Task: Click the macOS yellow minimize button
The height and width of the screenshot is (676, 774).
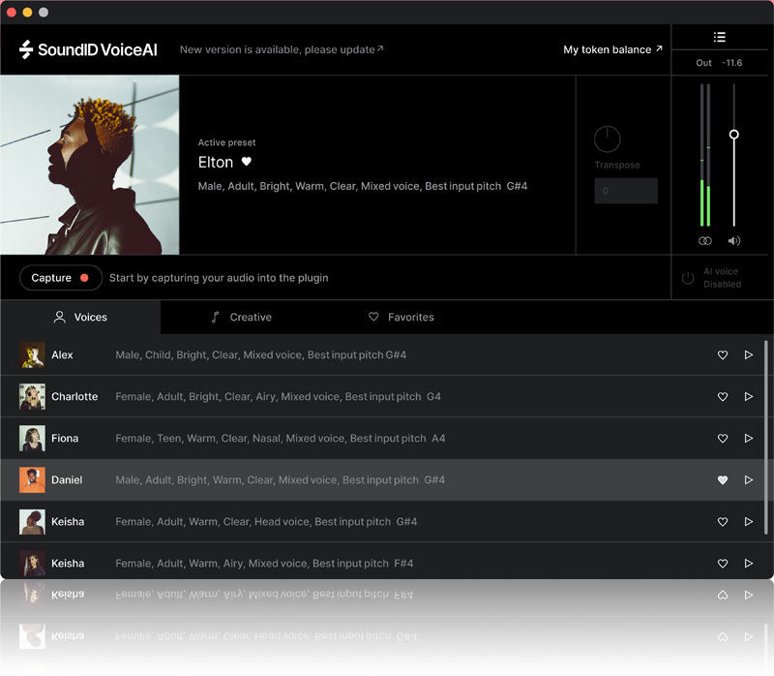Action: 28,13
